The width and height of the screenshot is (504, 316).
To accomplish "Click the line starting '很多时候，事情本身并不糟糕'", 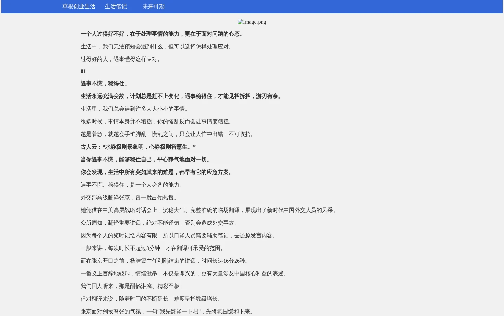I will pos(157,122).
